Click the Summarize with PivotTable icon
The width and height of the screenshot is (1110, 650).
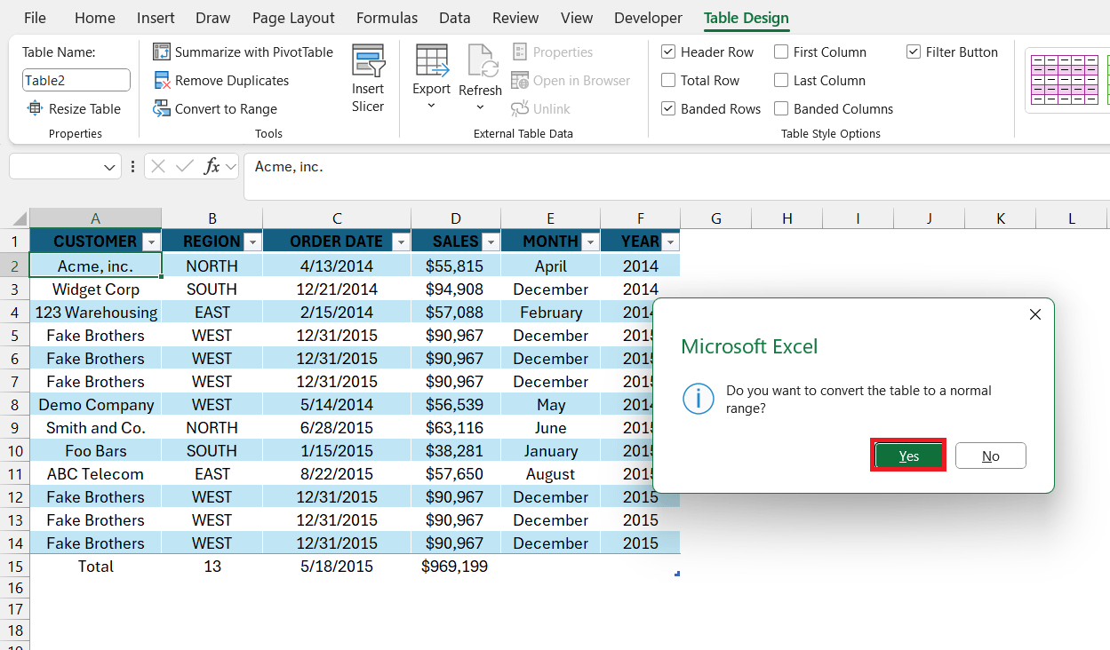(161, 52)
